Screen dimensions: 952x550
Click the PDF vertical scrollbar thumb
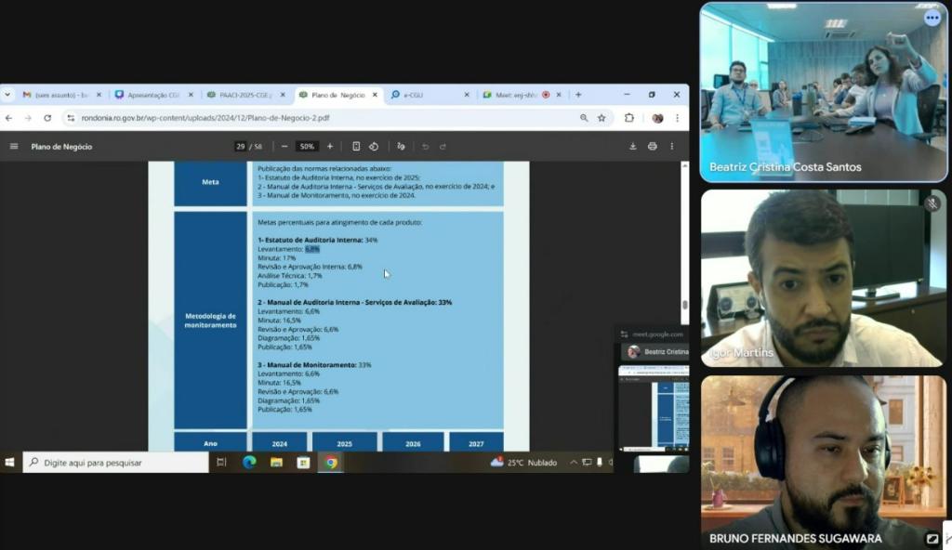click(x=685, y=305)
